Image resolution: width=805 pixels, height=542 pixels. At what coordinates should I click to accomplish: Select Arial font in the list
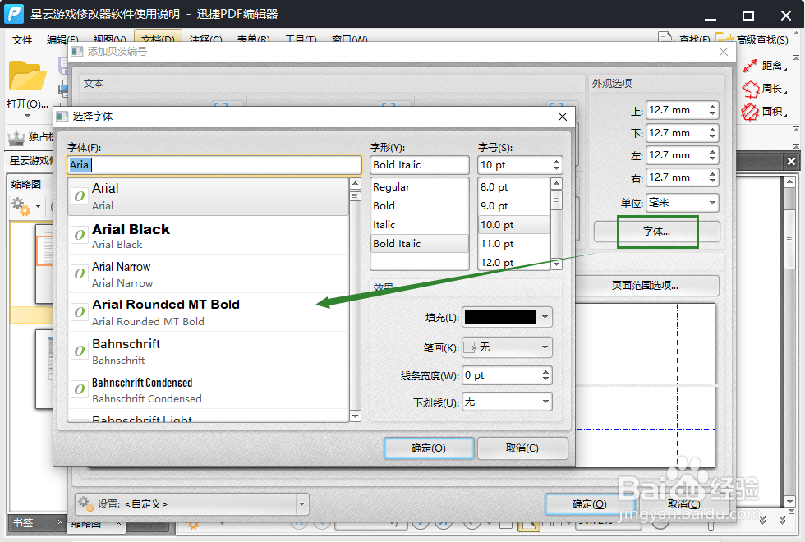point(209,196)
